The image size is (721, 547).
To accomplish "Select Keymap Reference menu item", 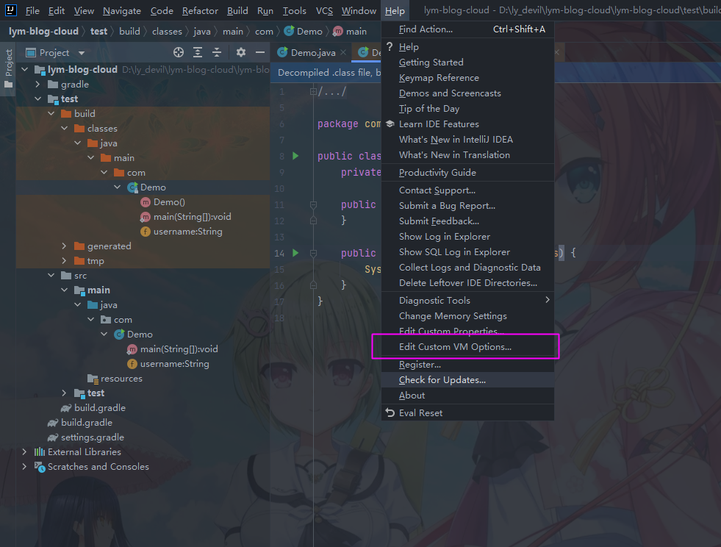I will tap(467, 78).
